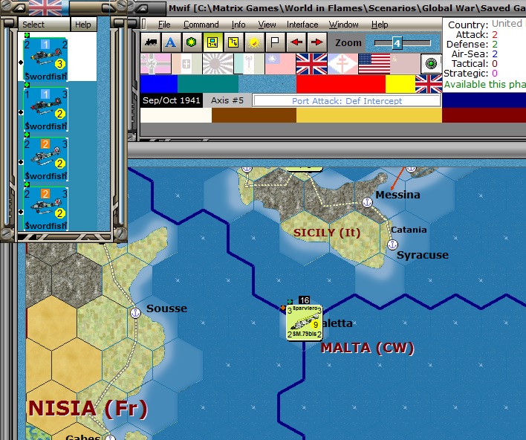526x440 pixels.
Task: Click the gold color swatch beside brown
Action: pos(369,115)
